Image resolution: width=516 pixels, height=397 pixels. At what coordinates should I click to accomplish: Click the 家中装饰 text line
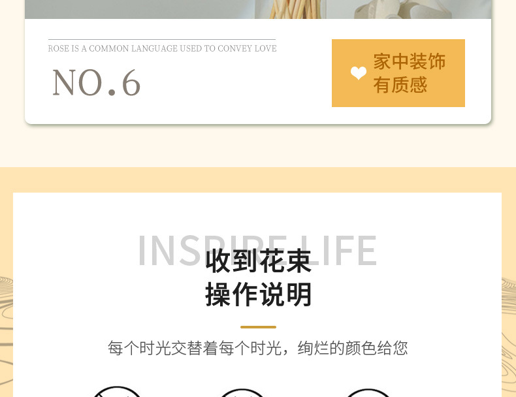pyautogui.click(x=409, y=61)
